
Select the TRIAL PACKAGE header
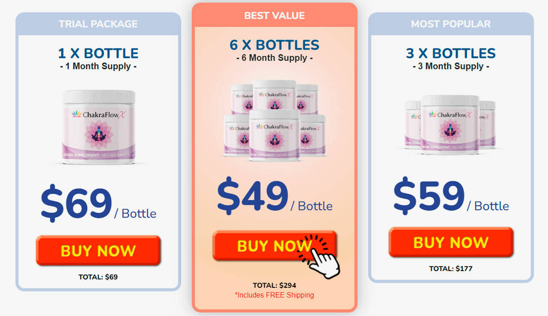(x=98, y=24)
